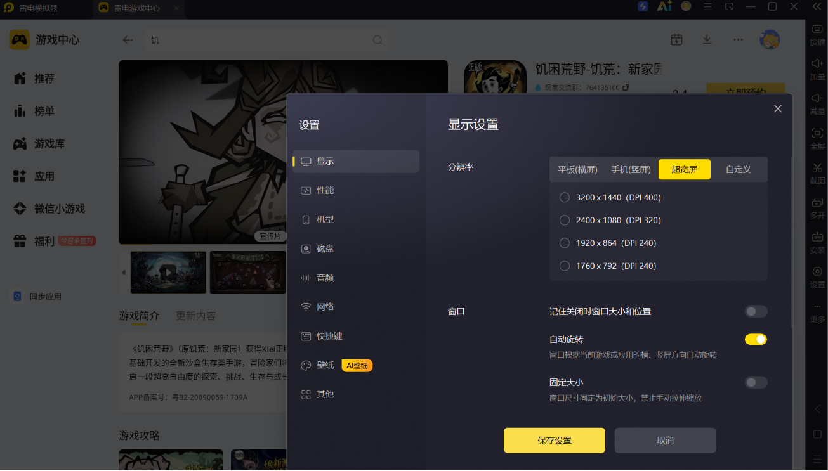This screenshot has width=828, height=471.
Task: Select the 游戏简介 tab
Action: click(x=139, y=316)
